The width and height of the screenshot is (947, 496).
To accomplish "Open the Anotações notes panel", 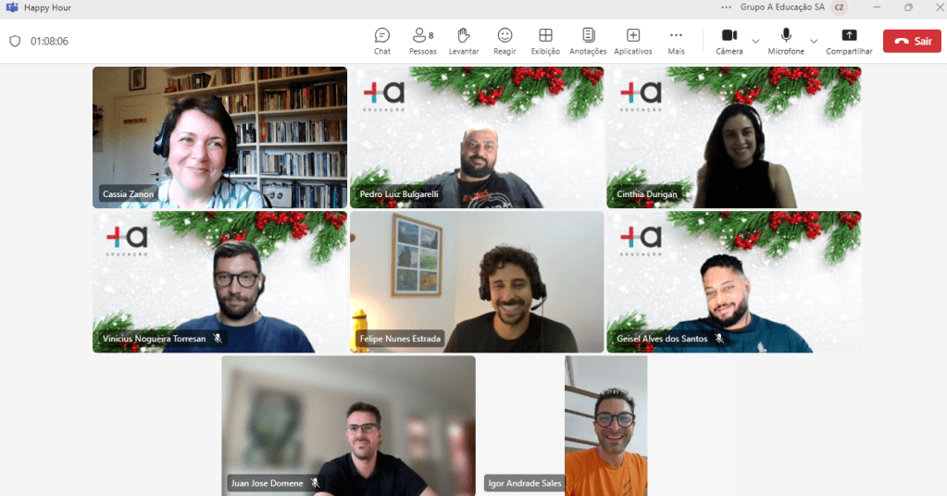I will coord(588,41).
